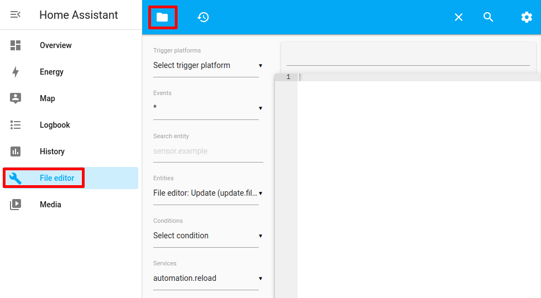Click the Overview dashboard icon
This screenshot has width=541, height=298.
click(15, 45)
